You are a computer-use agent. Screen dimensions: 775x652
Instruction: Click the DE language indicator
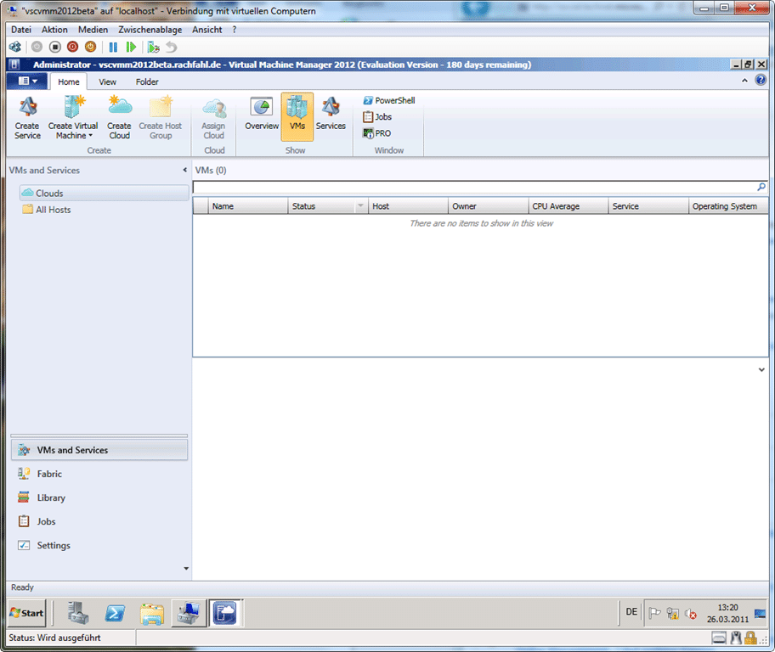pyautogui.click(x=631, y=612)
